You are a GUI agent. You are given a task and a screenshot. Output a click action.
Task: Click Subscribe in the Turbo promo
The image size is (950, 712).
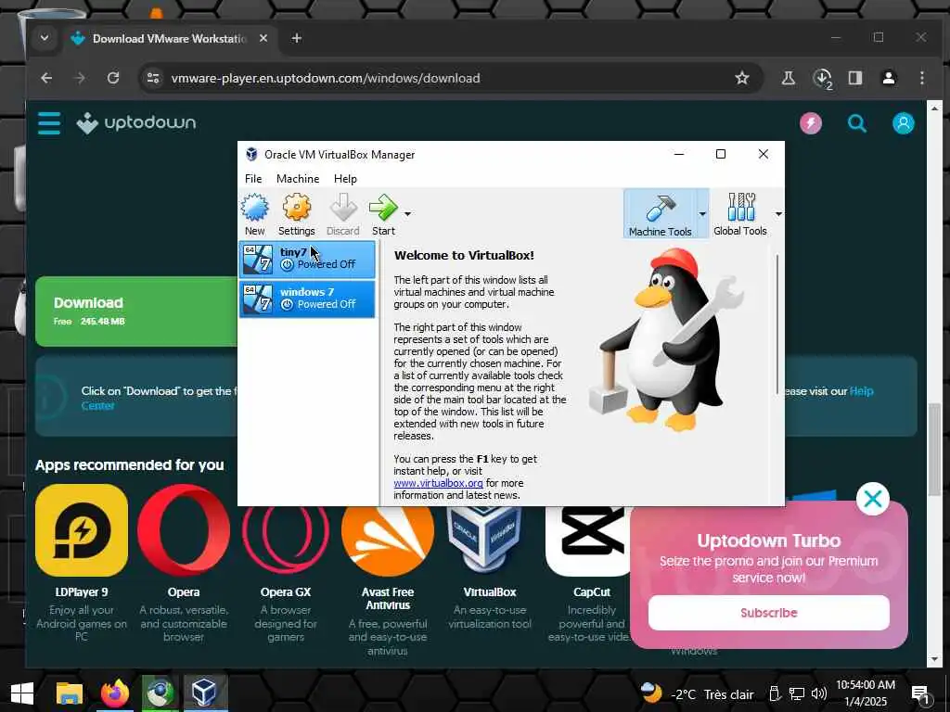769,613
